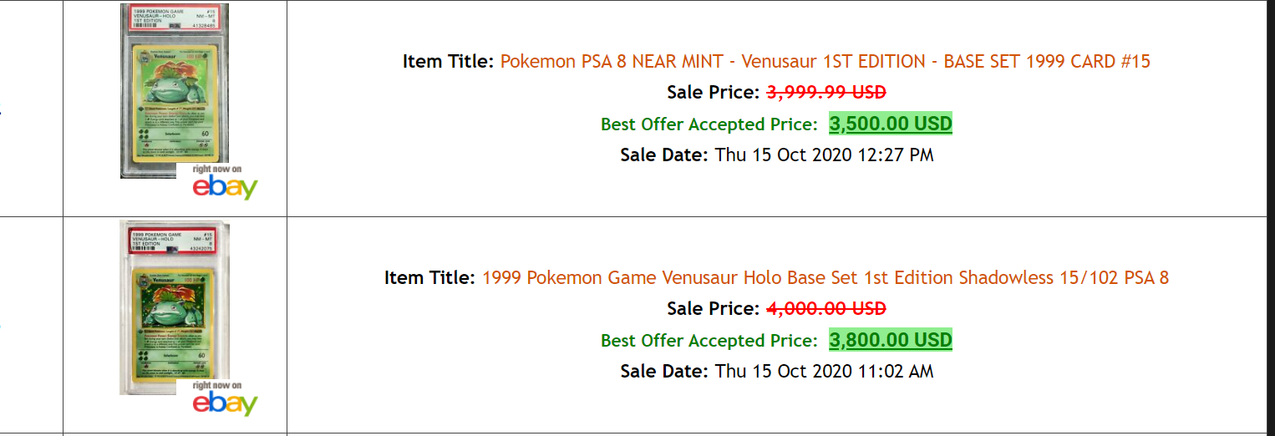This screenshot has width=1275, height=436.
Task: Click the sale date Thu 15 Oct 2020 12:27 PM
Action: pos(825,155)
